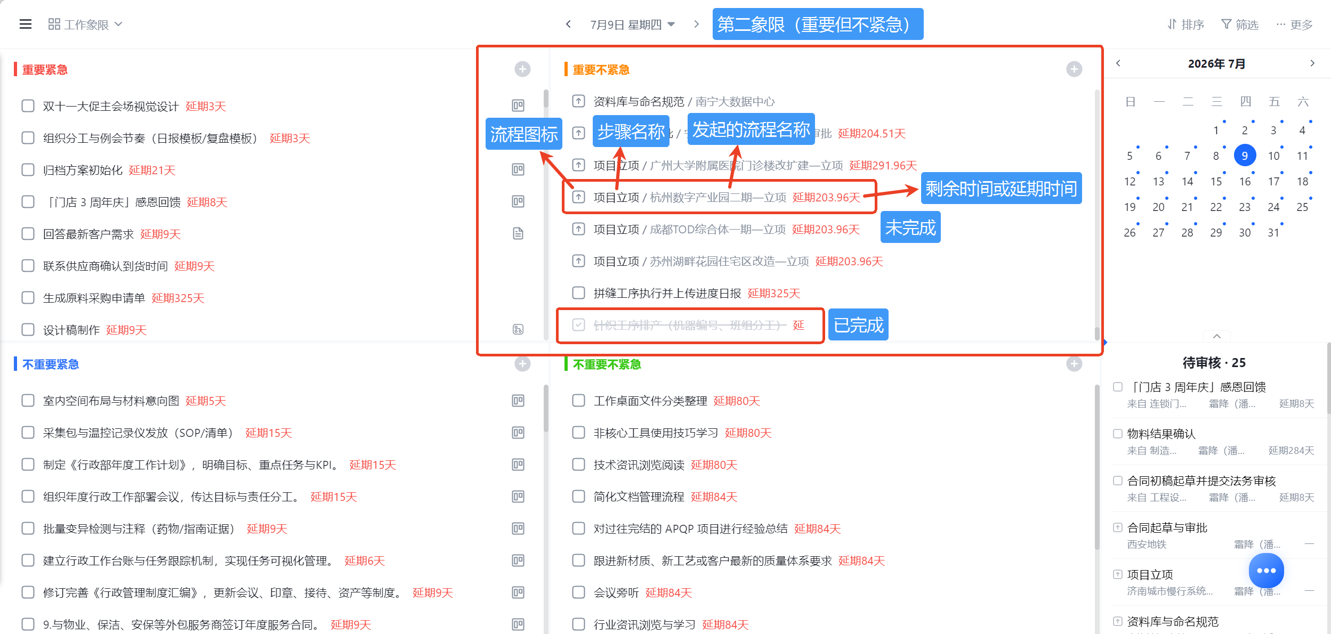1331x634 pixels.
Task: Select July 9 in calendar
Action: coord(1245,156)
